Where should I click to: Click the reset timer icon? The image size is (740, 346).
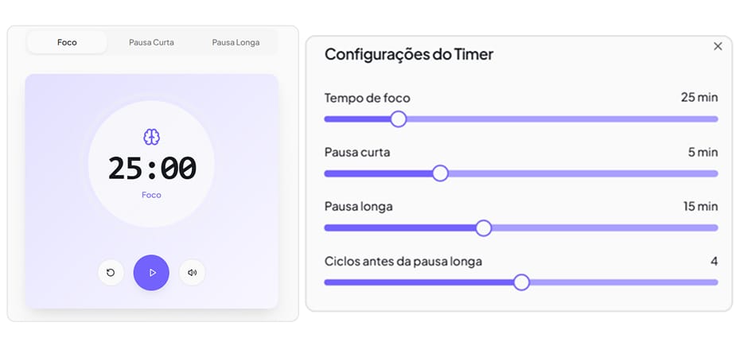(111, 272)
